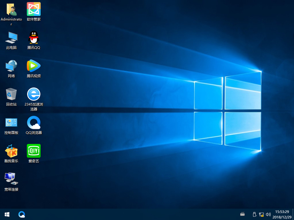Screen dimensions: 294x220
Task: Click the 此电脑 (This PC) icon
Action: click(11, 37)
